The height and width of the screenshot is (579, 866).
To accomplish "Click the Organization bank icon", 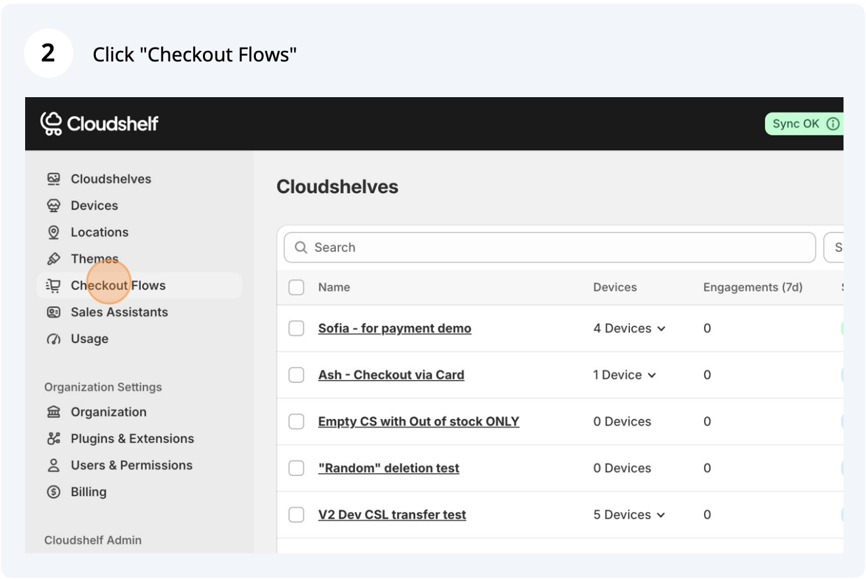I will point(54,412).
